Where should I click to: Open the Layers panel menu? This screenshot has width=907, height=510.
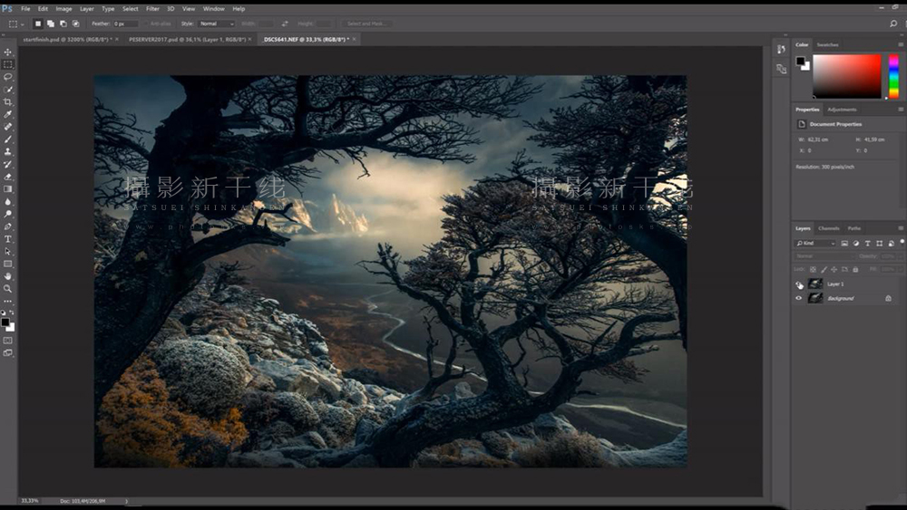tap(901, 228)
